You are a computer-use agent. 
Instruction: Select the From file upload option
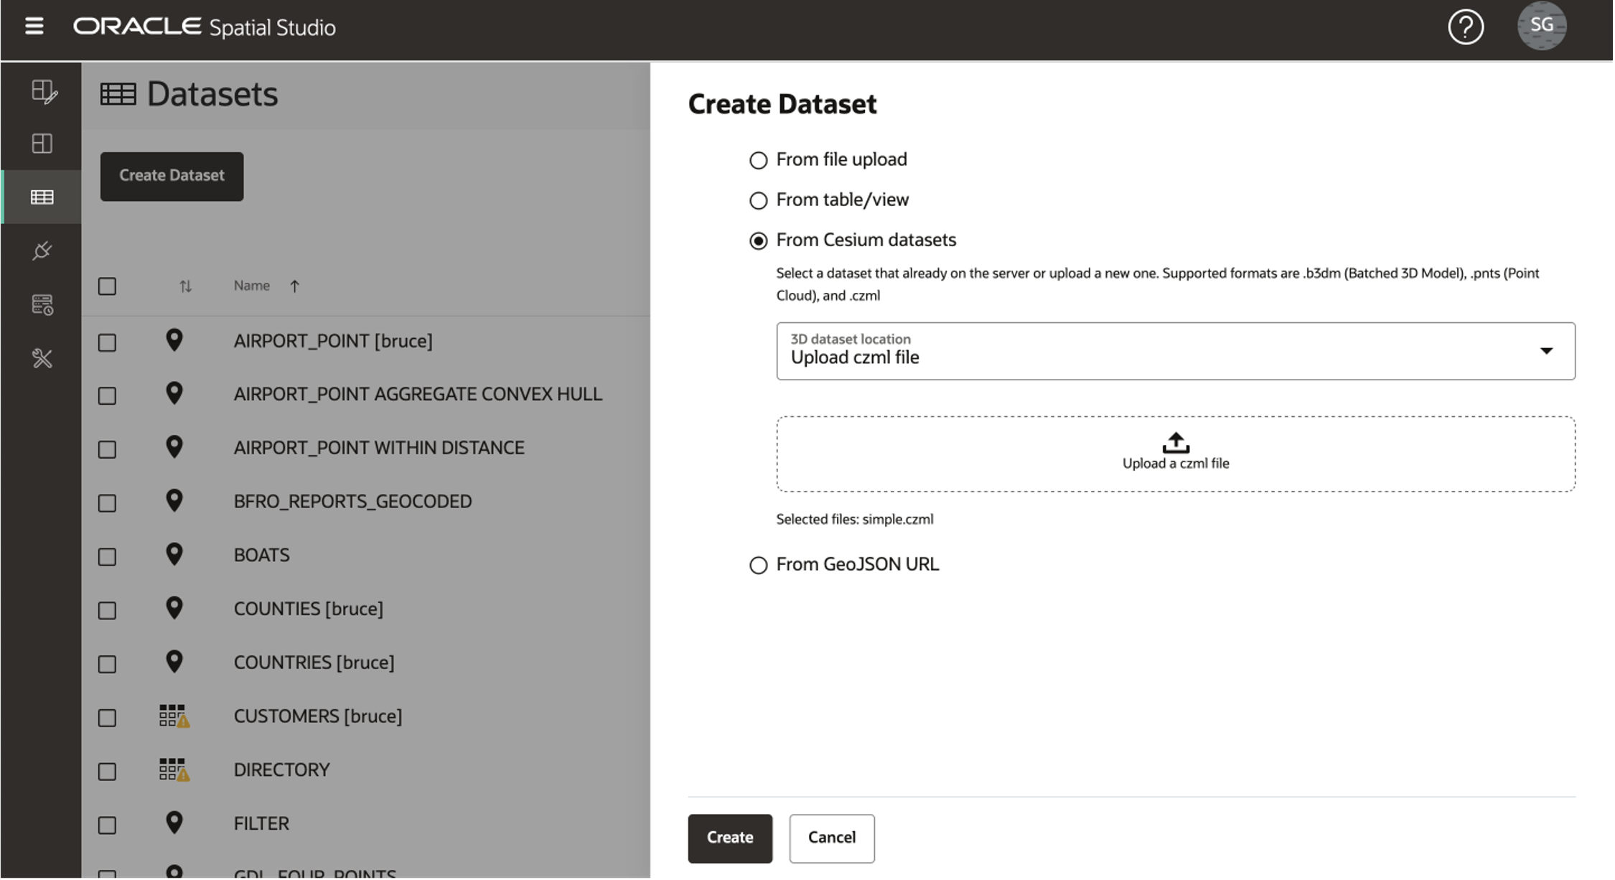point(758,160)
